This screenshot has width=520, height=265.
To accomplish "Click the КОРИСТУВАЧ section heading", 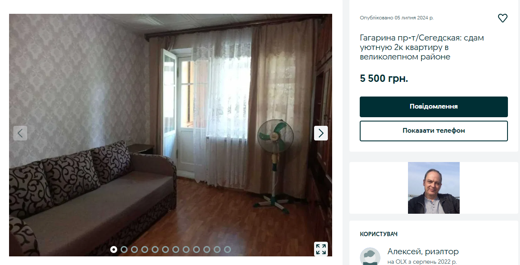I will click(379, 234).
